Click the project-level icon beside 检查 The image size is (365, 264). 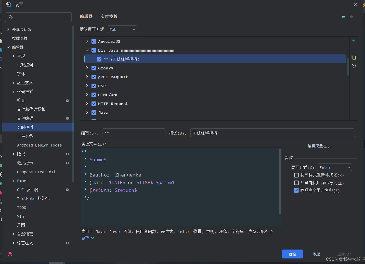pos(67,101)
